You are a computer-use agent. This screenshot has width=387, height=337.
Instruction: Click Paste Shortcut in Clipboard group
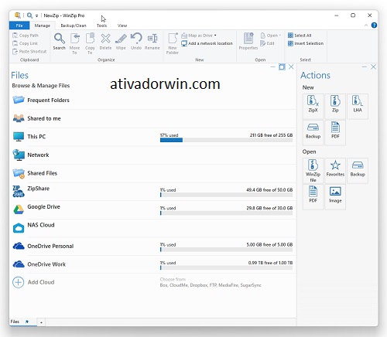click(29, 51)
